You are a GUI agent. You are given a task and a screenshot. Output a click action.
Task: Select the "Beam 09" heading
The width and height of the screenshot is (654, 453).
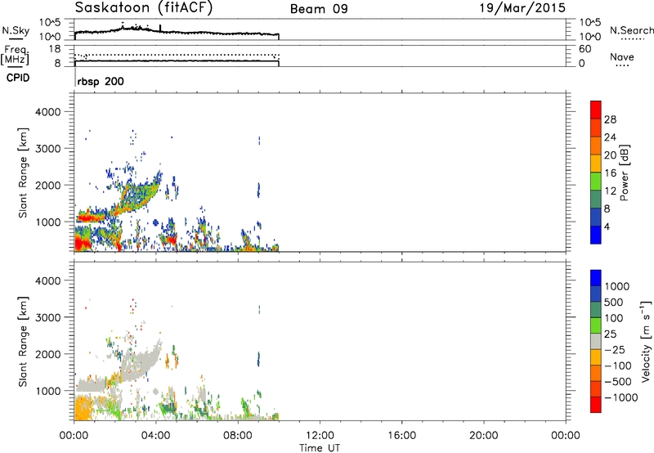point(319,9)
